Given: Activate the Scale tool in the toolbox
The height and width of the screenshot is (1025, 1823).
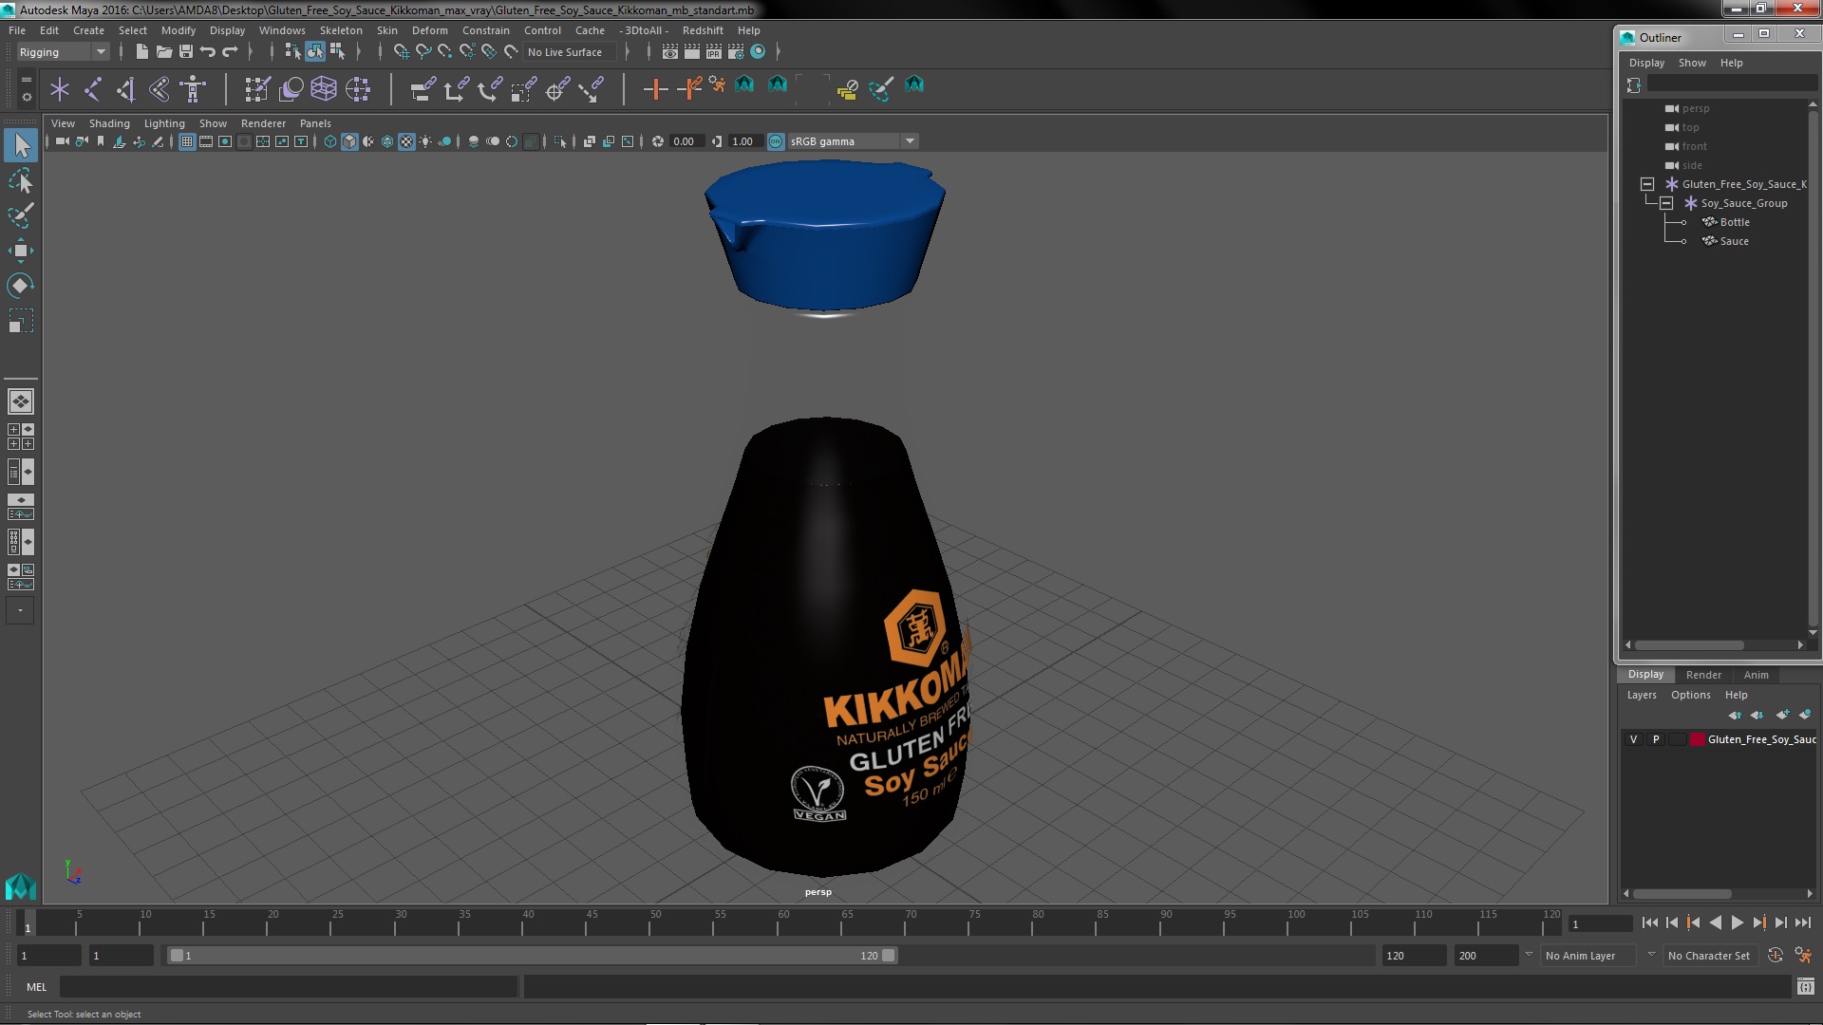Looking at the screenshot, I should click(x=21, y=321).
